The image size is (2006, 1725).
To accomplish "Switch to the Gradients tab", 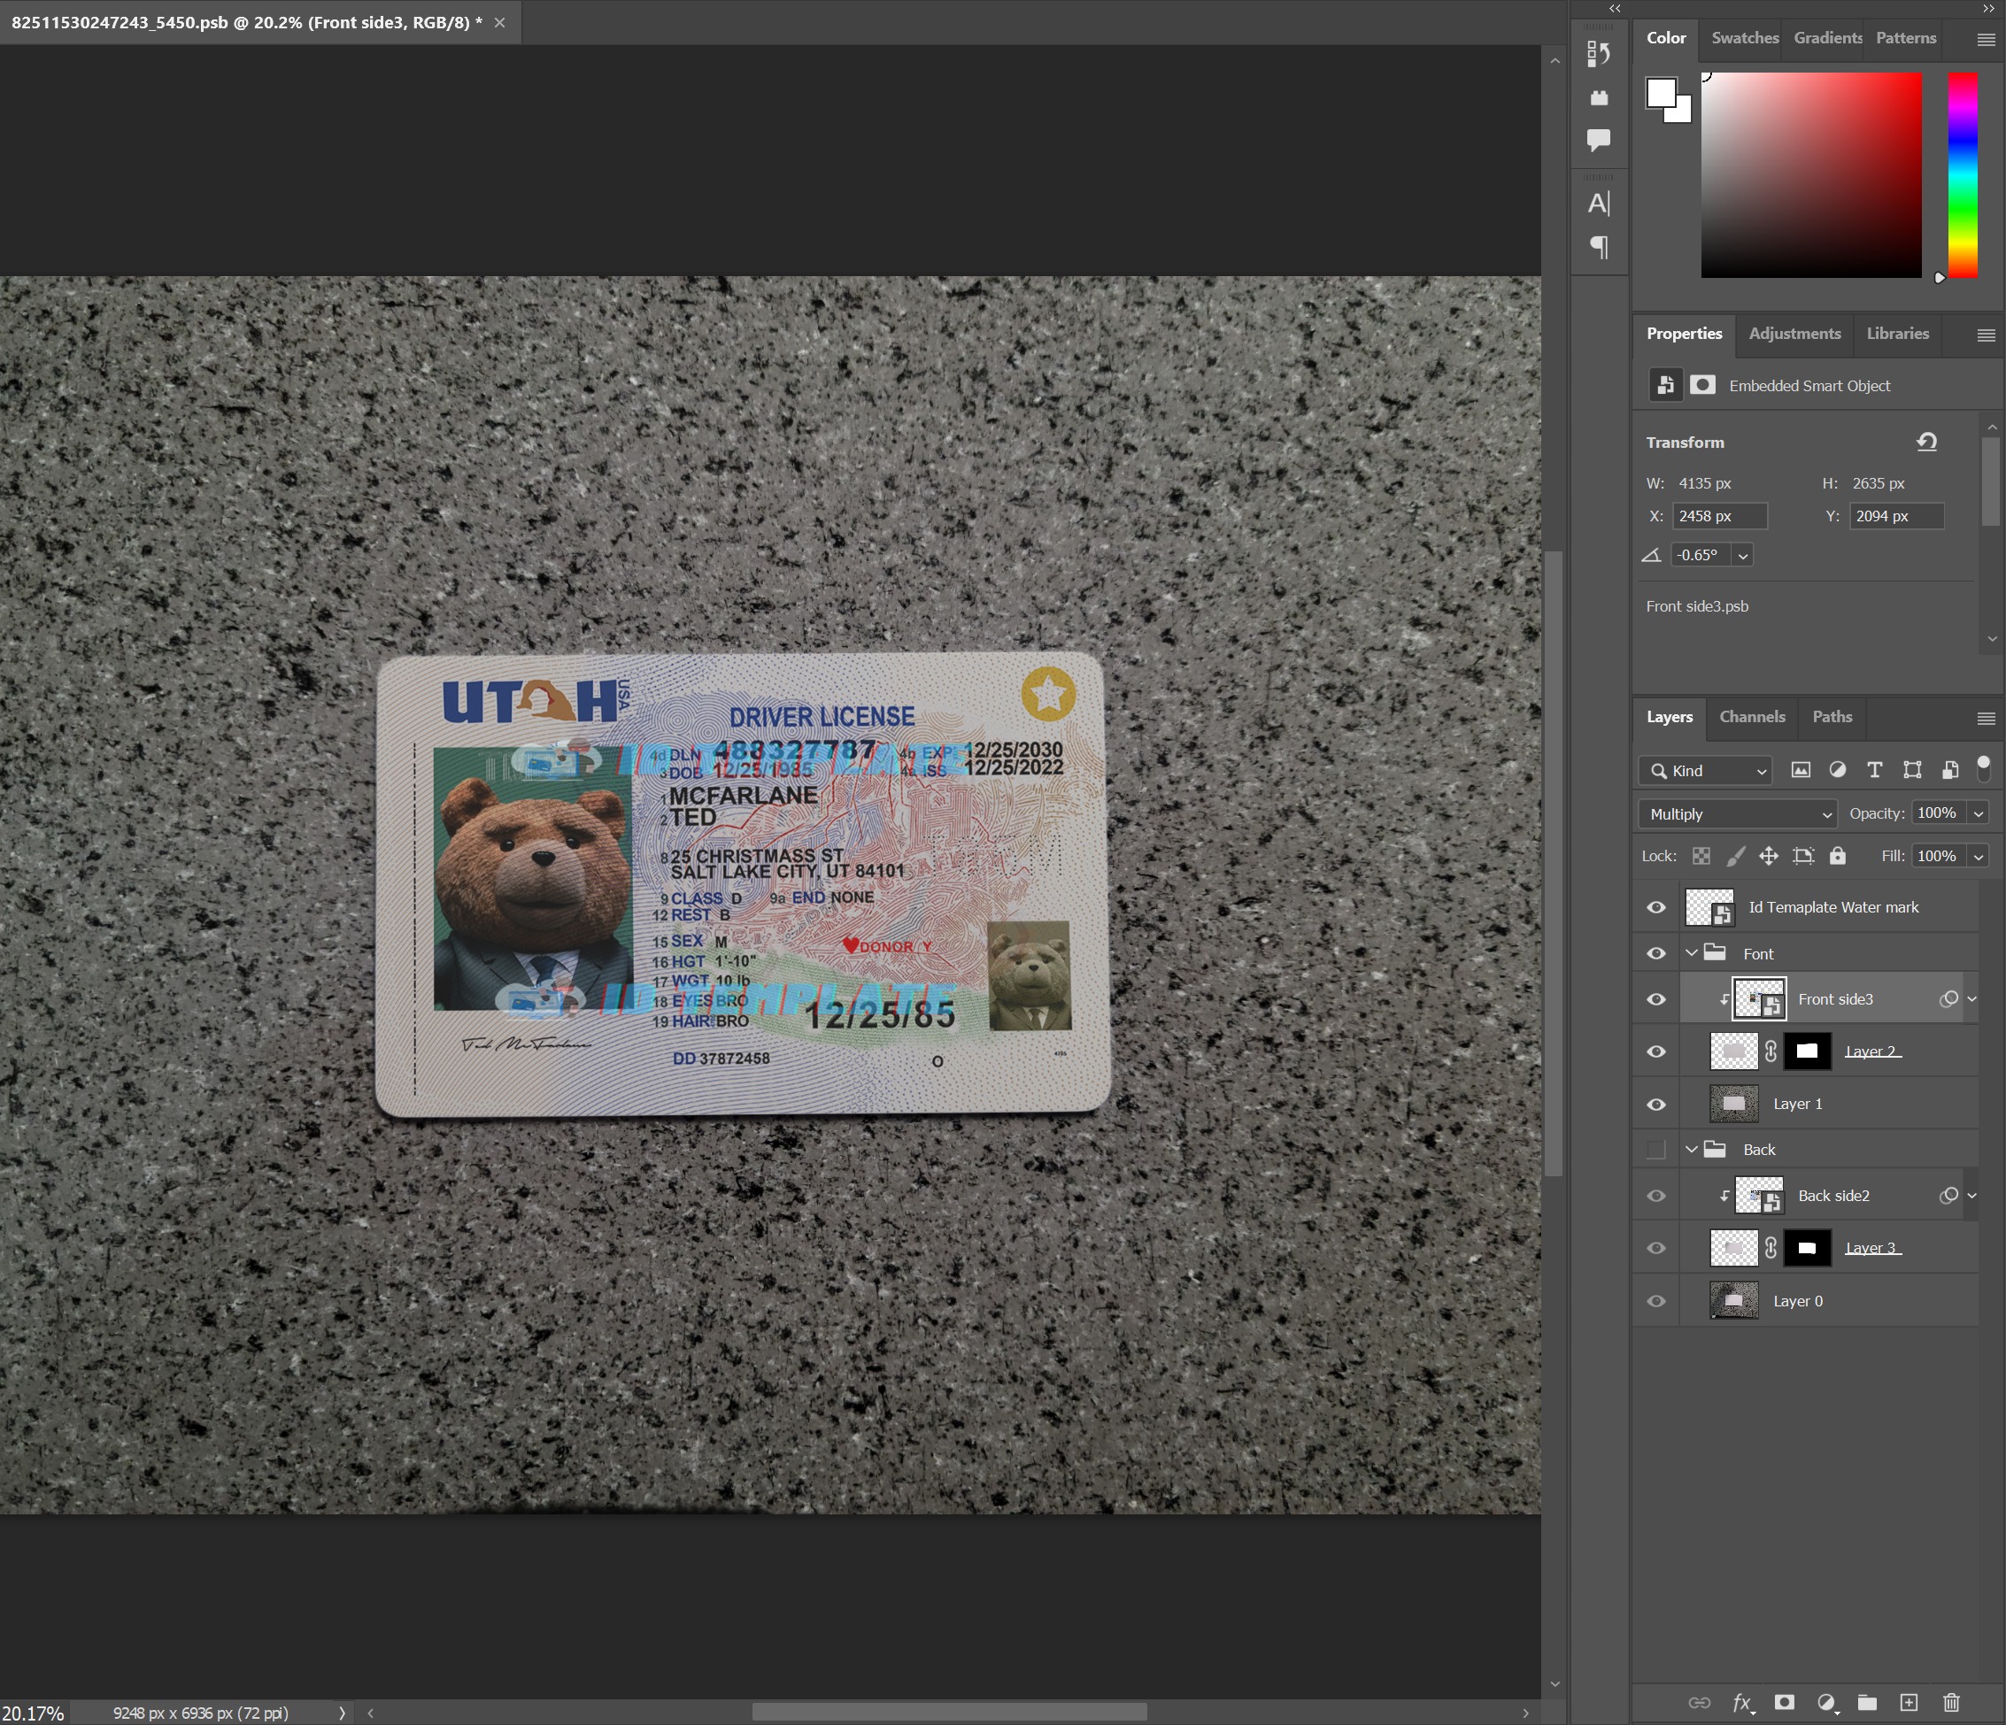I will click(x=1828, y=38).
